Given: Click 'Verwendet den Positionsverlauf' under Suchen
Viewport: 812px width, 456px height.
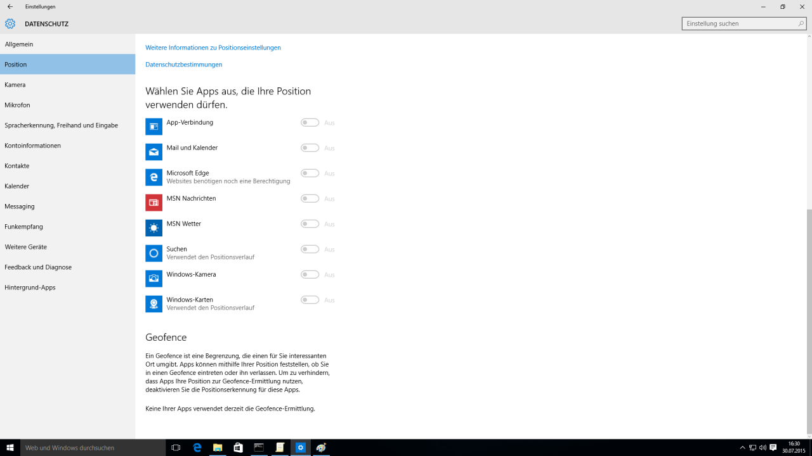Looking at the screenshot, I should pos(211,257).
